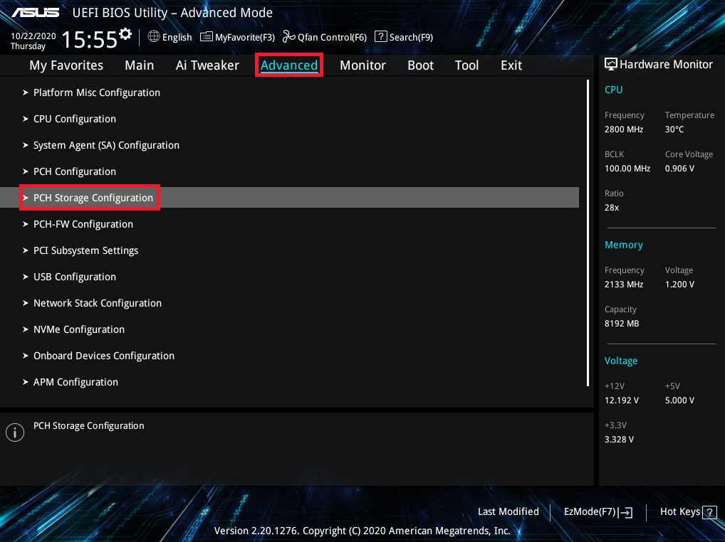
Task: Switch to the Ai Tweaker tab
Action: click(207, 65)
